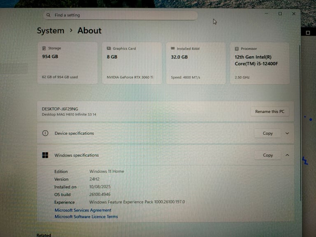316x237 pixels.
Task: Click the Version label
Action: click(x=61, y=179)
